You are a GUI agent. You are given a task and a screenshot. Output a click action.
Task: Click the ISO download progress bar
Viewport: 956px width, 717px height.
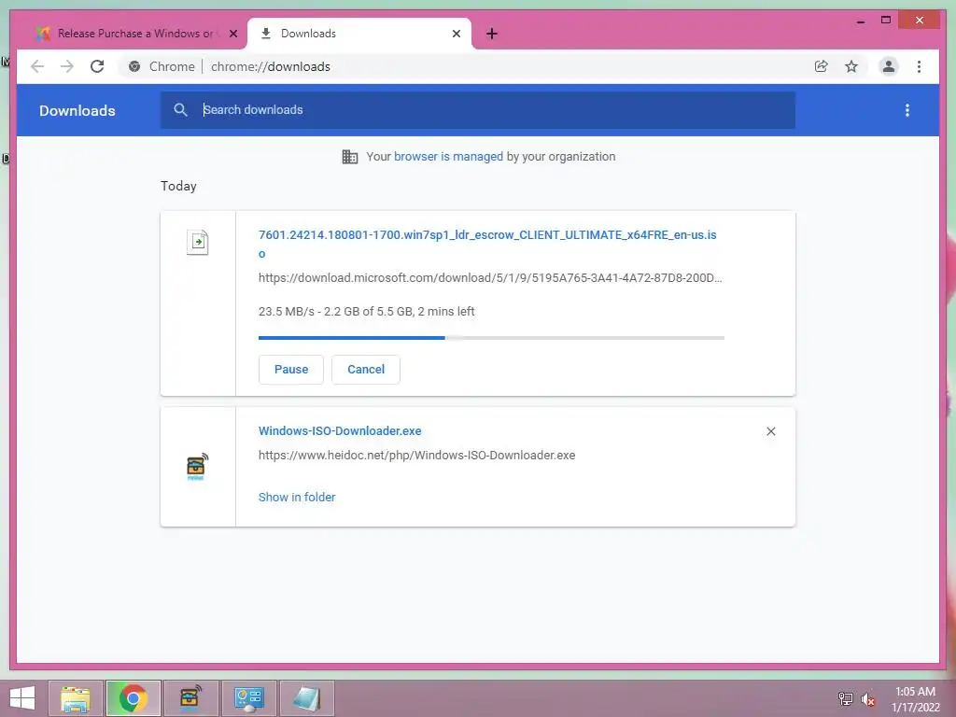coord(491,338)
